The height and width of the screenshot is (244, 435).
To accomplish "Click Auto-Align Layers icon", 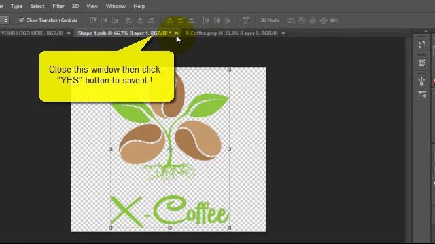I will pyautogui.click(x=246, y=20).
